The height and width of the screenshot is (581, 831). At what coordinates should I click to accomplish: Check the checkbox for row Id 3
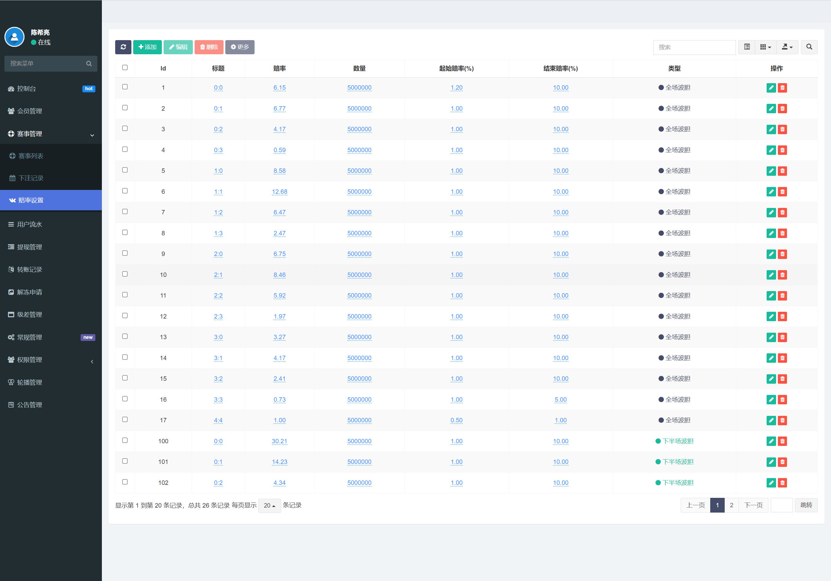pos(125,128)
